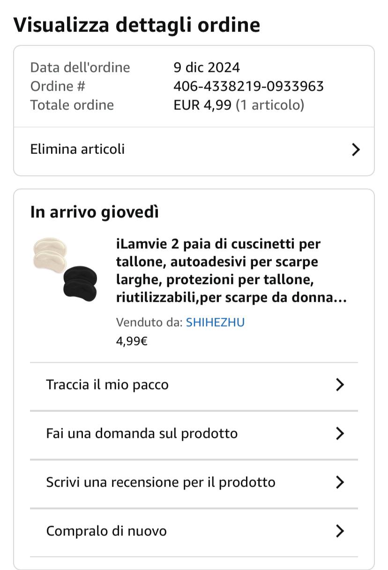Click the Visualizza dettagli ordine page heading
Viewport: 388px width, 570px height.
tap(137, 24)
